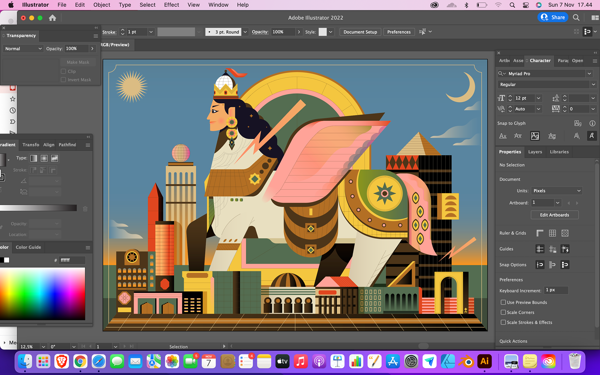The width and height of the screenshot is (600, 375).
Task: Toggle transparency grid icon in Ruler & Grids
Action: click(x=565, y=233)
